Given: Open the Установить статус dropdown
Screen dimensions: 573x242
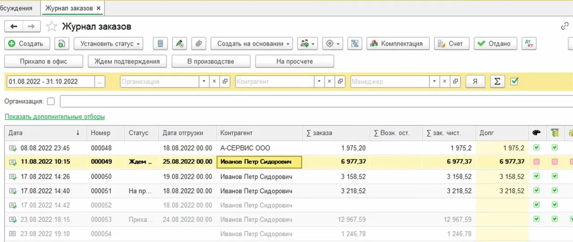Looking at the screenshot, I should (109, 44).
